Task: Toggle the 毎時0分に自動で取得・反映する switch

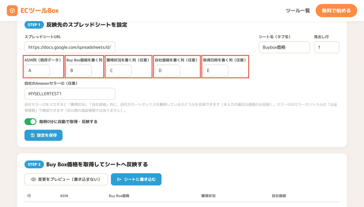Action: point(30,122)
